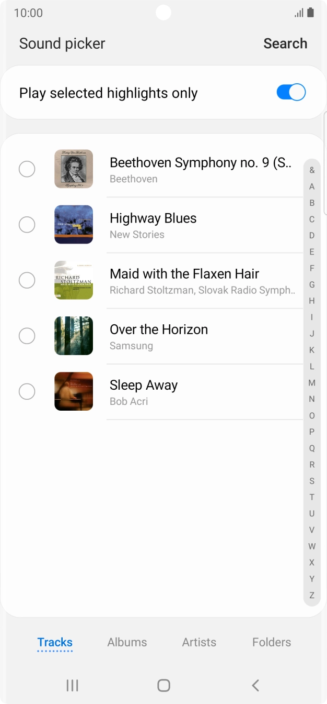This screenshot has width=327, height=704.
Task: Tap the track title Over the Horizon
Action: [158, 329]
